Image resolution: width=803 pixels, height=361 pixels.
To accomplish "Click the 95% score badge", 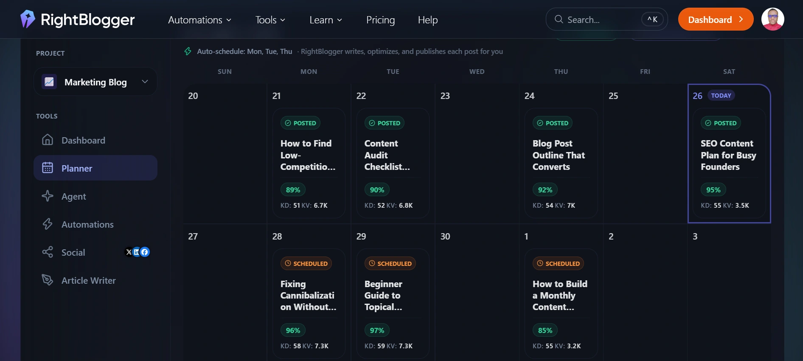I will point(713,189).
